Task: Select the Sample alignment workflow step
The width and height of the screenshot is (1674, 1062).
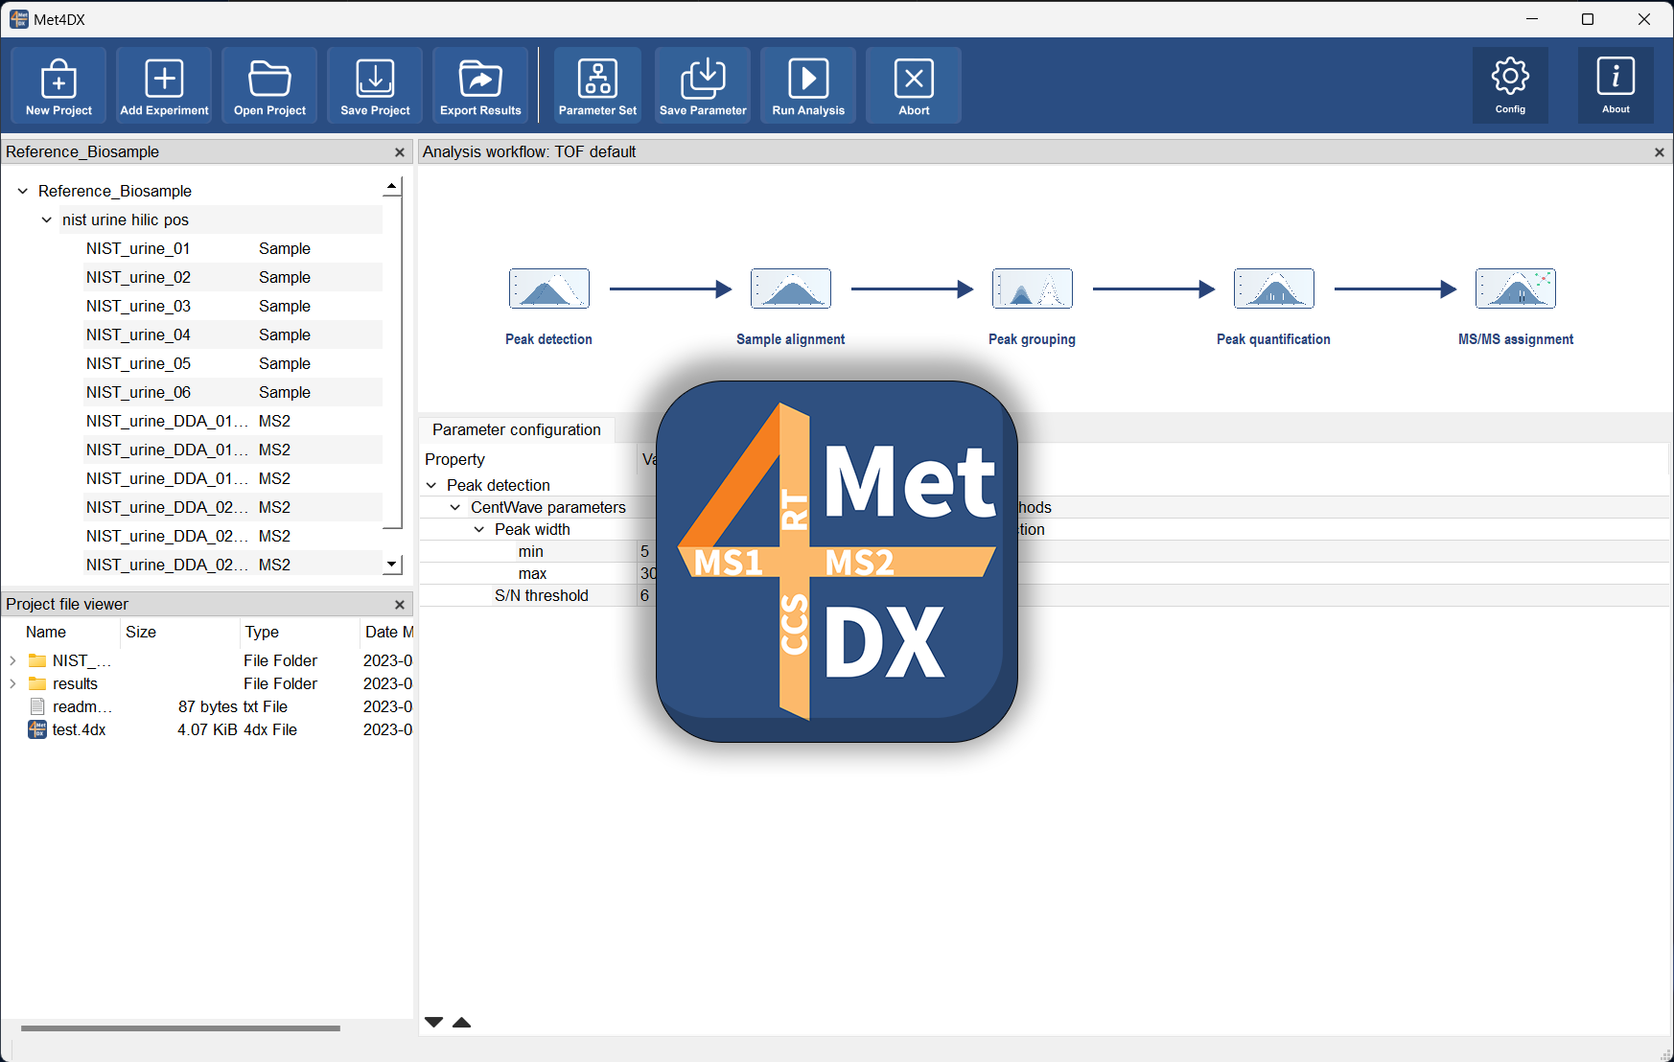Action: tap(790, 289)
